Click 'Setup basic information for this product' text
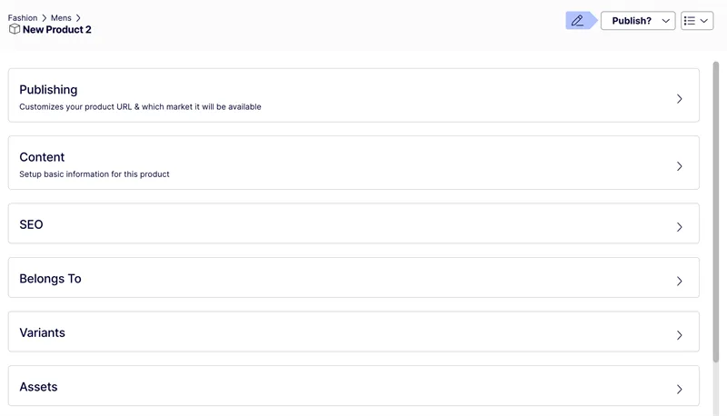 pyautogui.click(x=95, y=174)
